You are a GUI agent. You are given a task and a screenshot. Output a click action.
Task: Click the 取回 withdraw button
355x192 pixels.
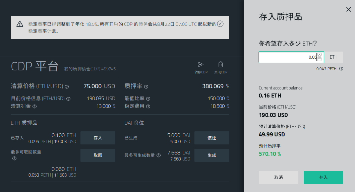click(98, 155)
